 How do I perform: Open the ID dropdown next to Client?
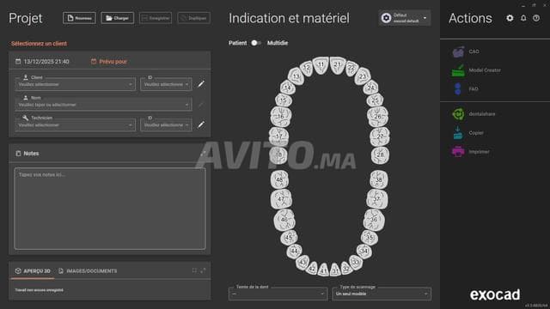[166, 84]
